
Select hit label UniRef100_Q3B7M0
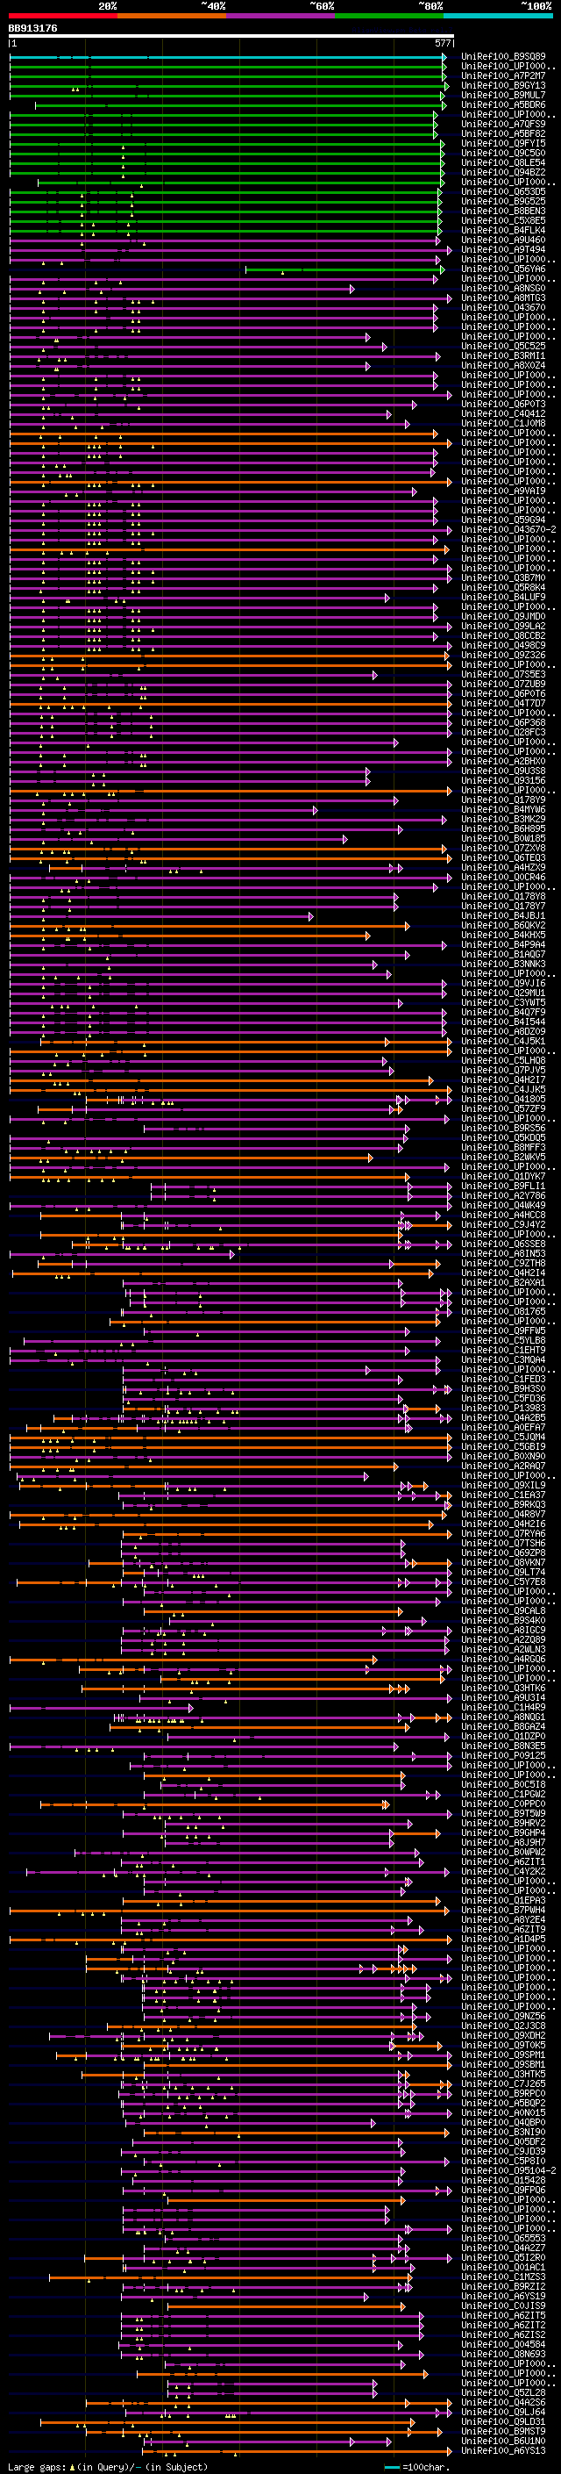click(x=503, y=579)
